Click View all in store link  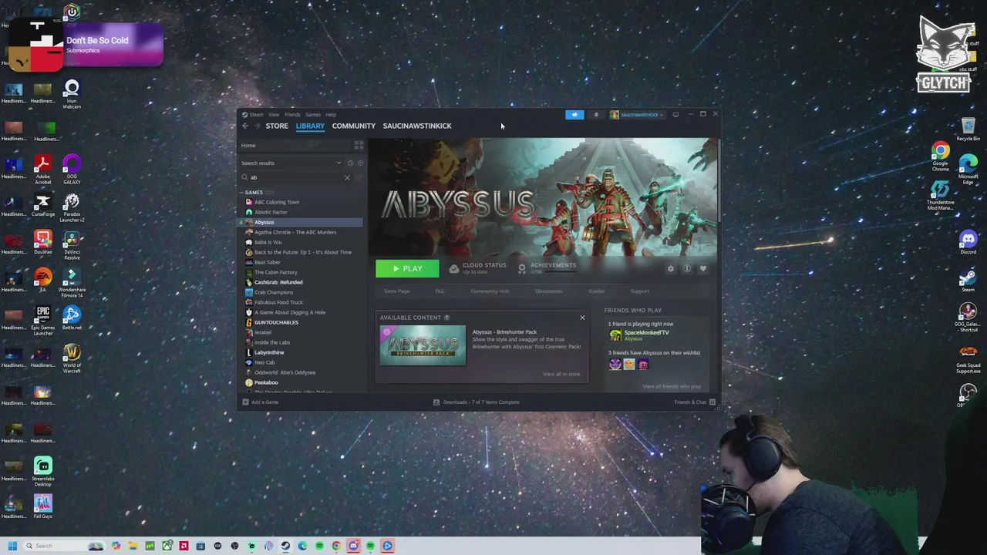tap(561, 374)
